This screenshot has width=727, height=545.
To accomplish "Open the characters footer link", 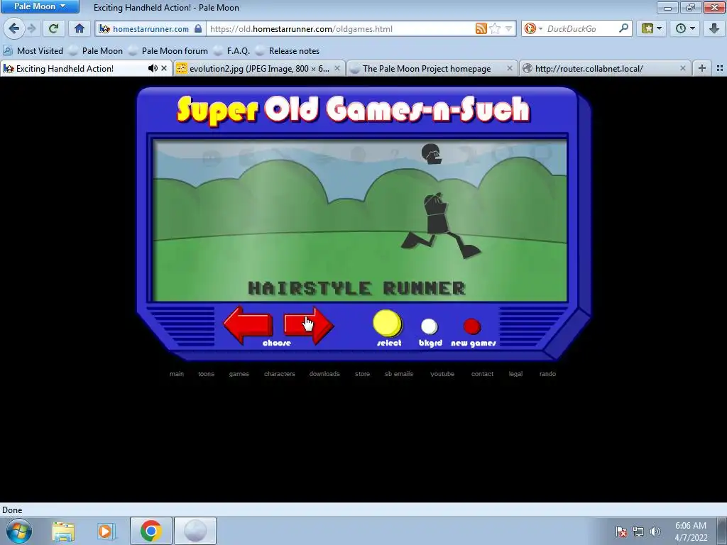I will click(x=280, y=373).
